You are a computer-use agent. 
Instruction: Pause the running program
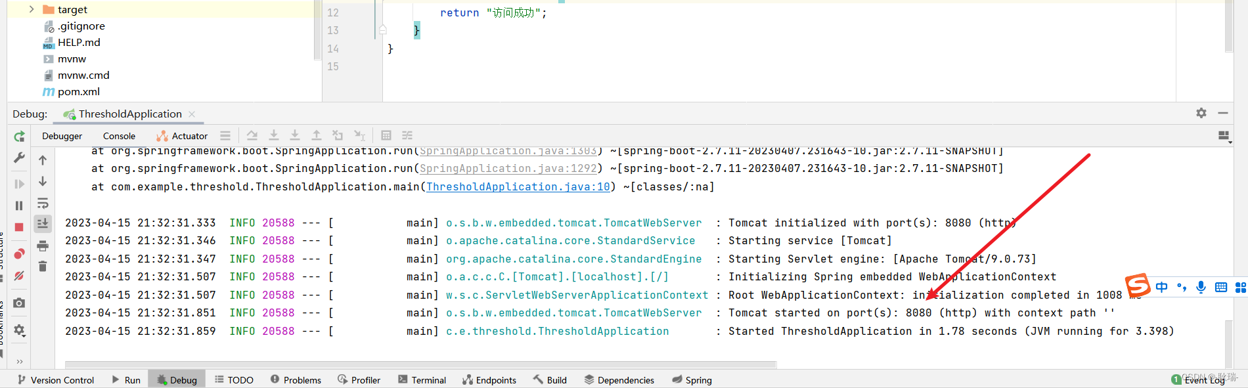click(19, 205)
